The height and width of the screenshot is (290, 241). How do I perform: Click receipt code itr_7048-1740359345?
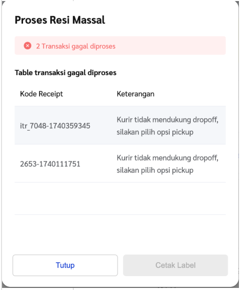(x=55, y=126)
